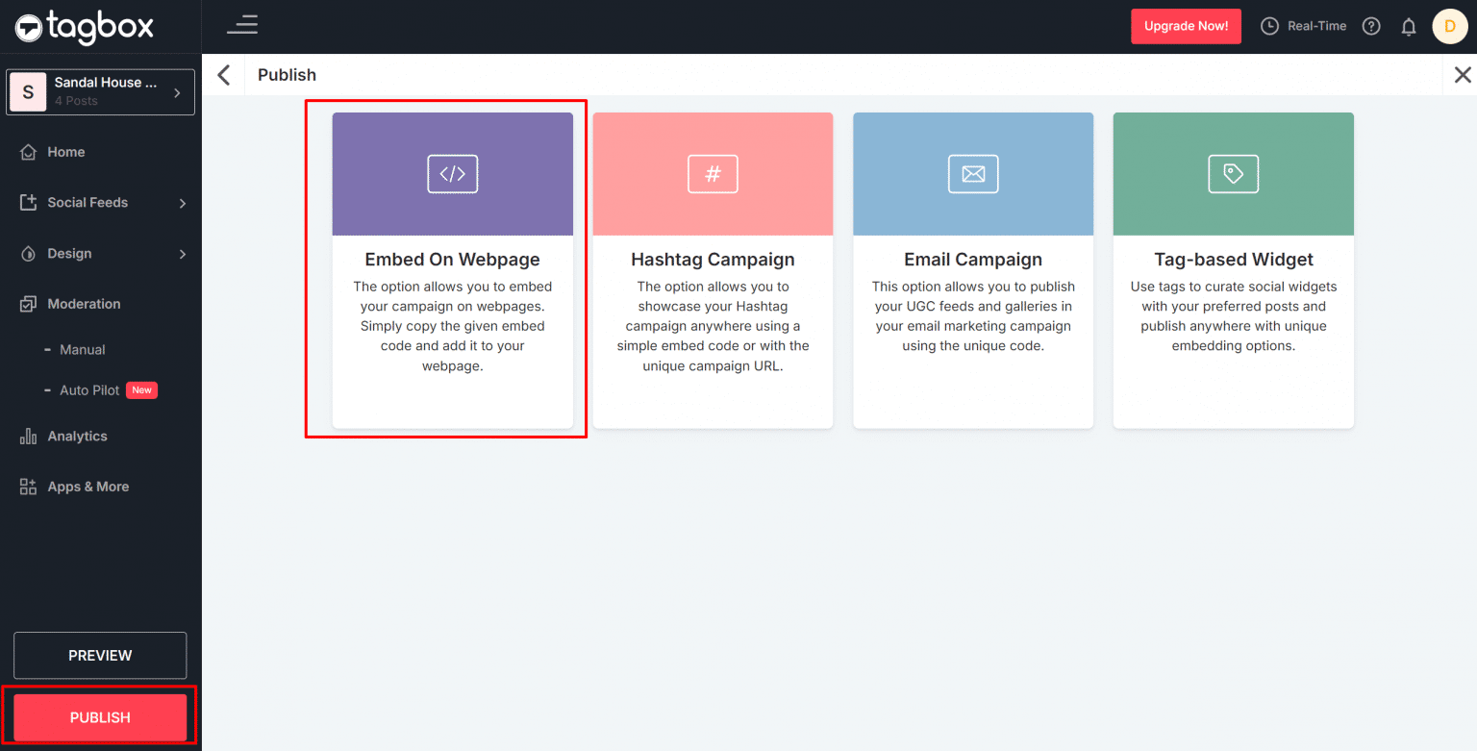Expand the Social Feeds submenu
This screenshot has height=751, width=1477.
[182, 203]
